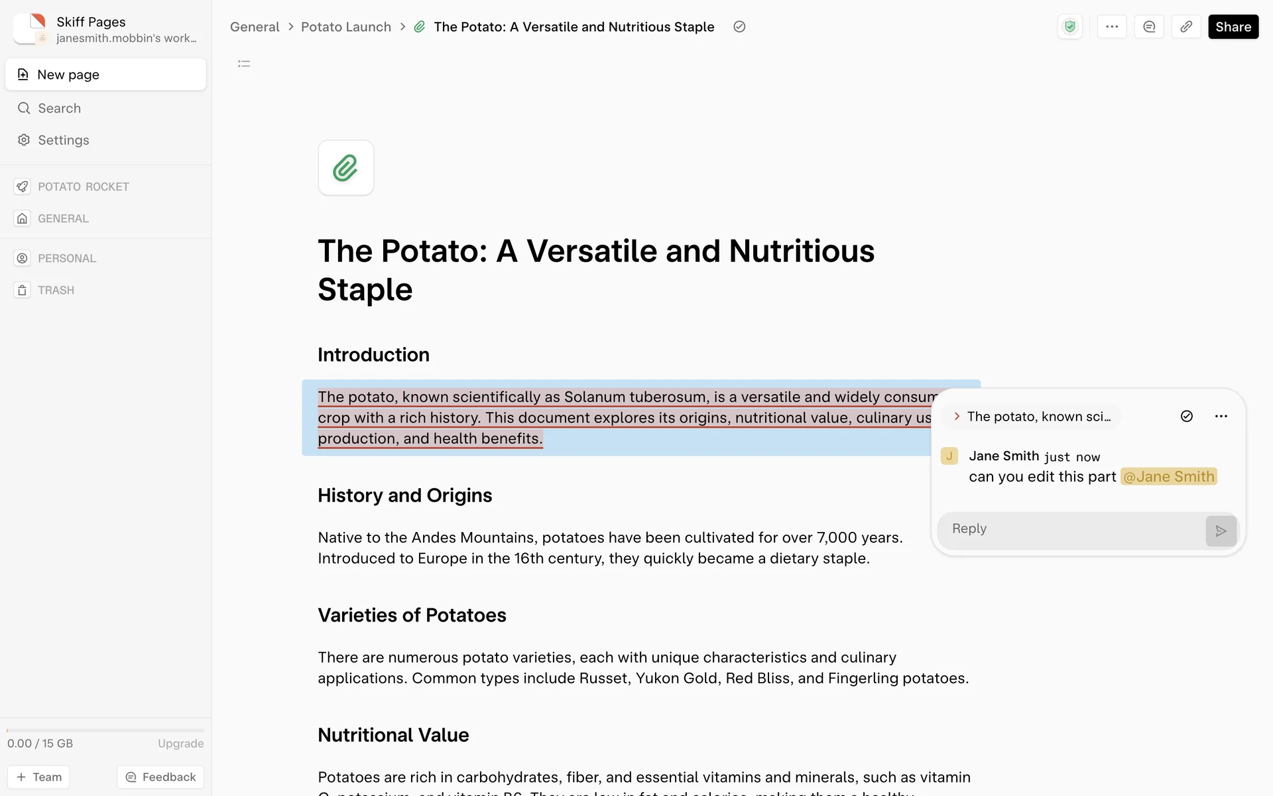Open the Personal section in sidebar

click(x=66, y=258)
